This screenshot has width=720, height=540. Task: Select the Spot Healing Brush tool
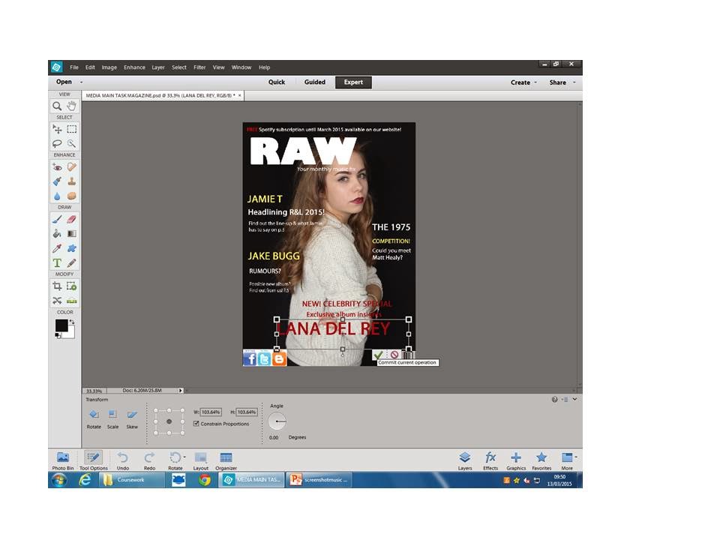click(72, 167)
